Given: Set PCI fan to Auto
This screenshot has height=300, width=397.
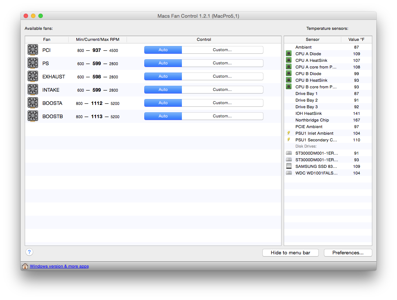Looking at the screenshot, I should (x=163, y=50).
